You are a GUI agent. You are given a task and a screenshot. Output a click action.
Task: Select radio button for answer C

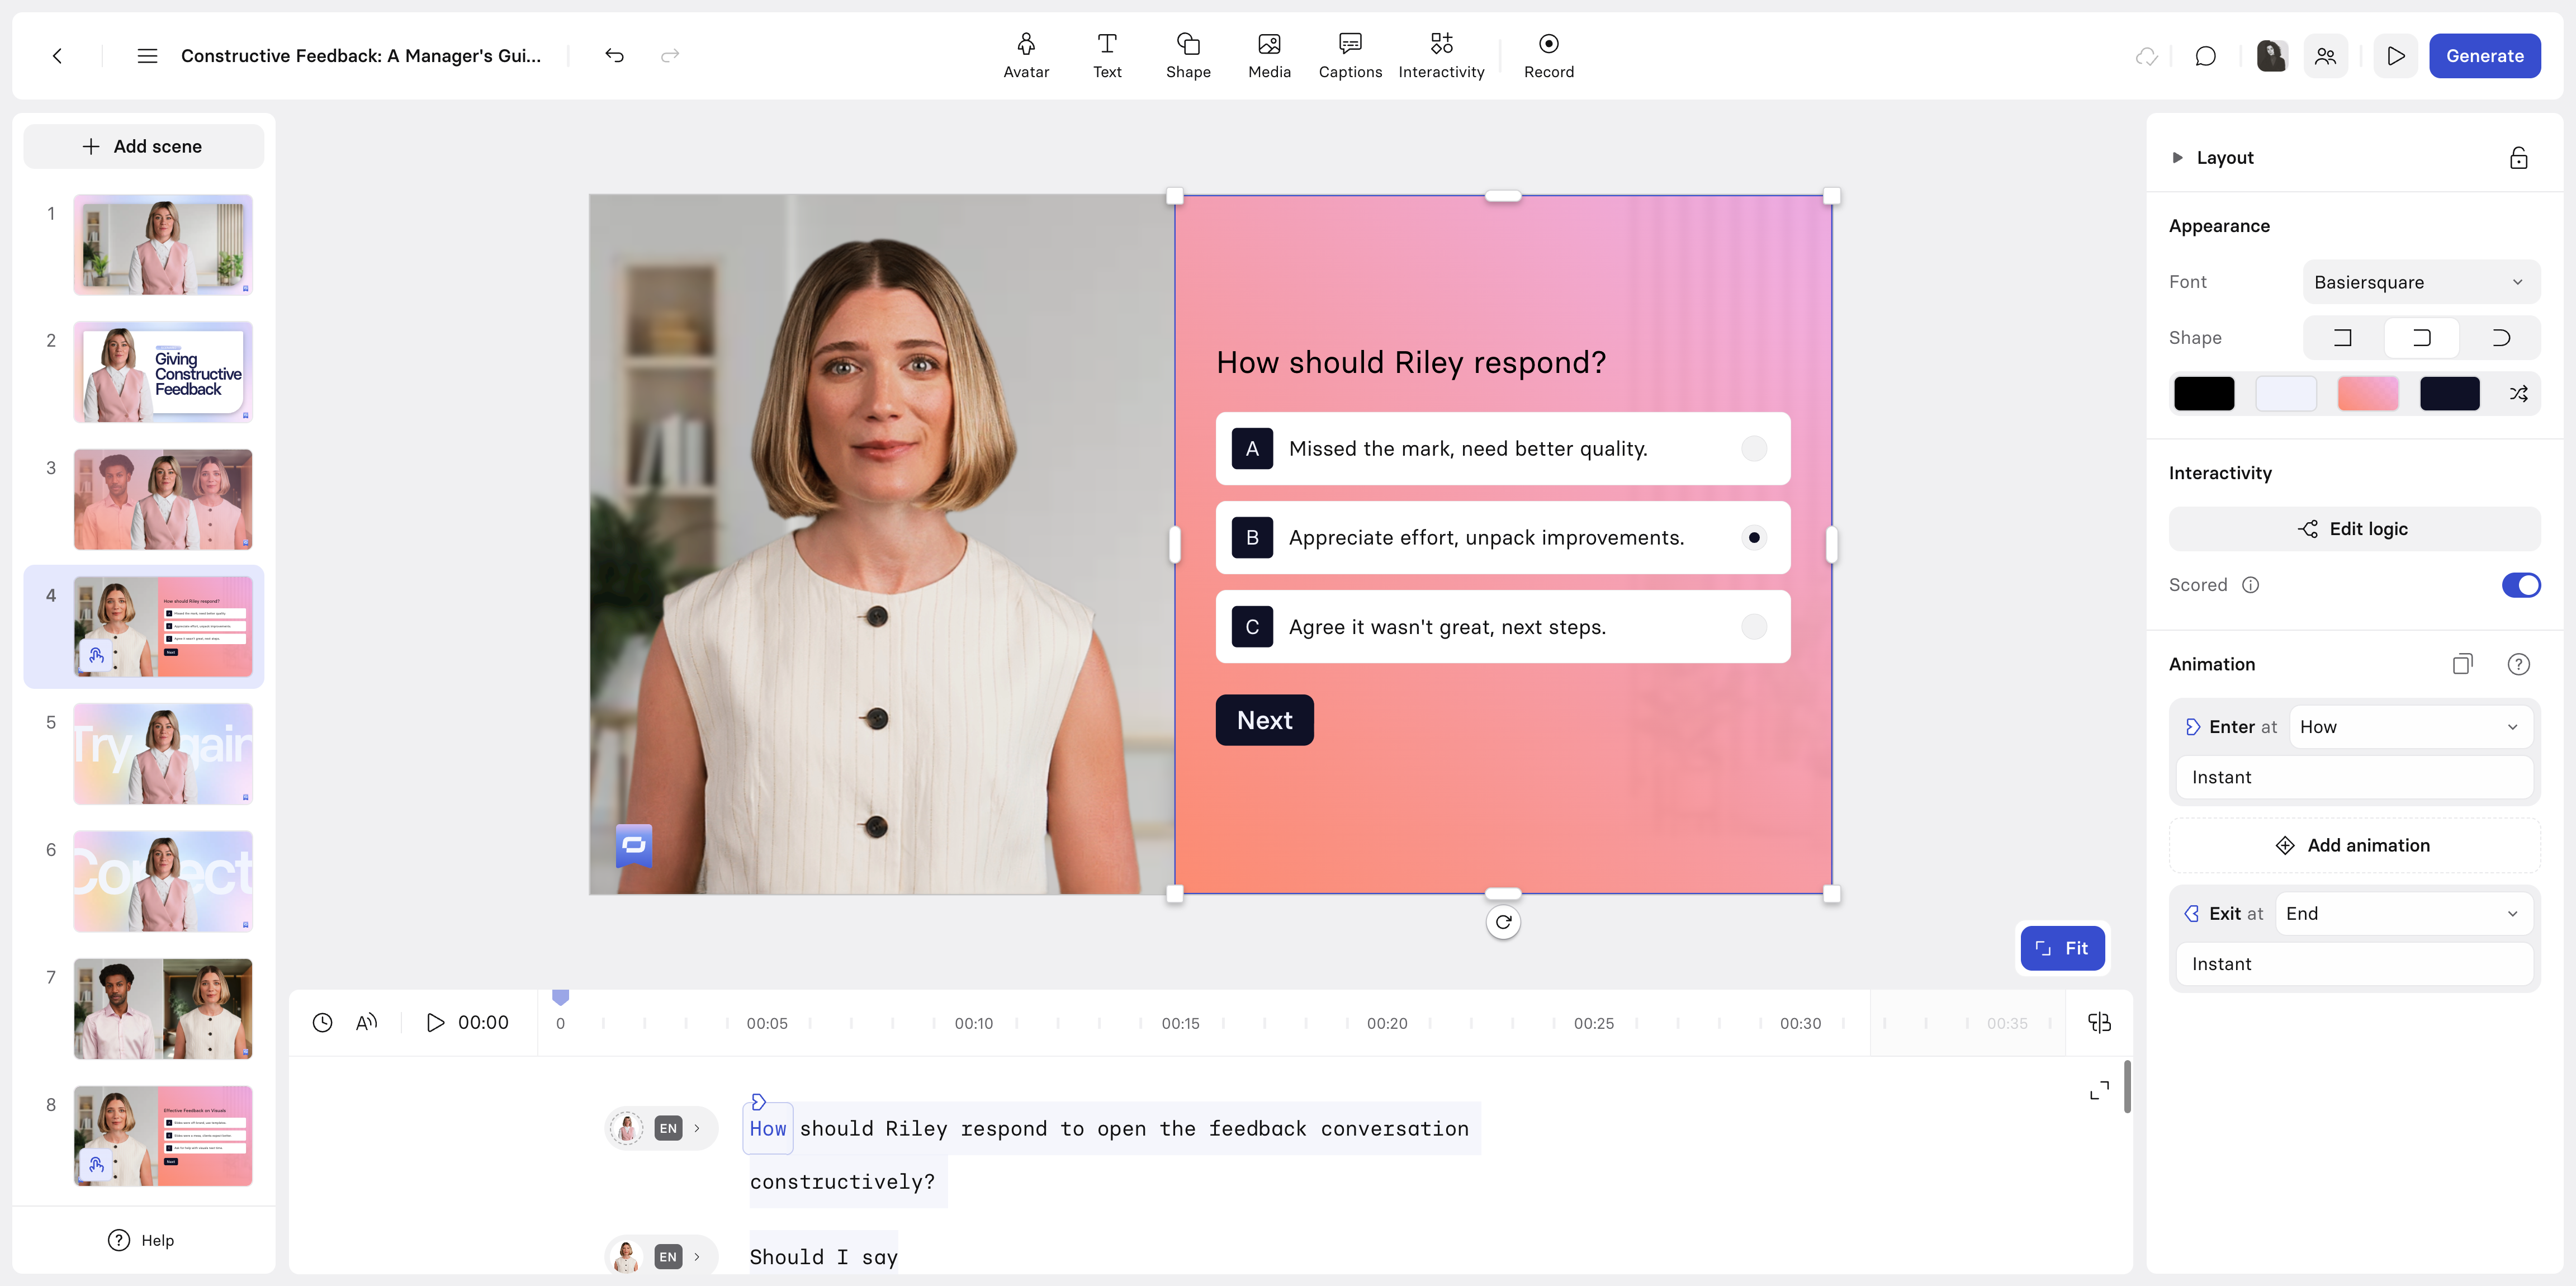pos(1753,627)
